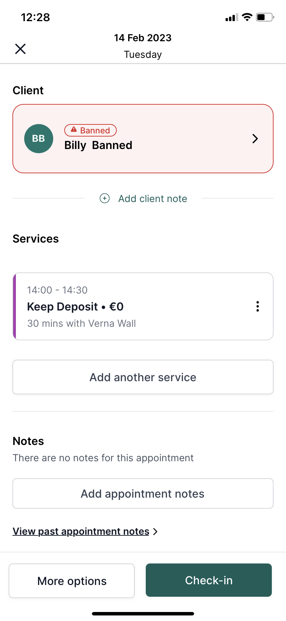Tap the cellular signal bars icon
Image resolution: width=286 pixels, height=621 pixels.
tap(231, 17)
